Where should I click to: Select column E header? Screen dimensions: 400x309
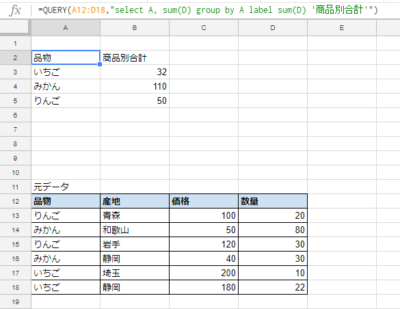coord(342,28)
